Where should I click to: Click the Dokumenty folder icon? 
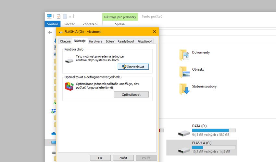coord(184,55)
